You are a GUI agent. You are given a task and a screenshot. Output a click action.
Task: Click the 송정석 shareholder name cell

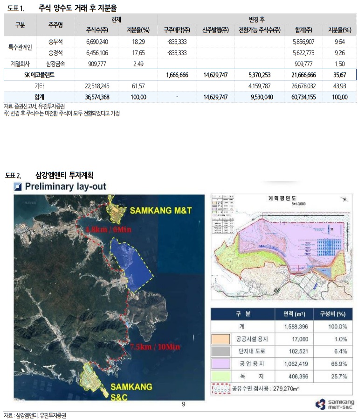point(55,53)
